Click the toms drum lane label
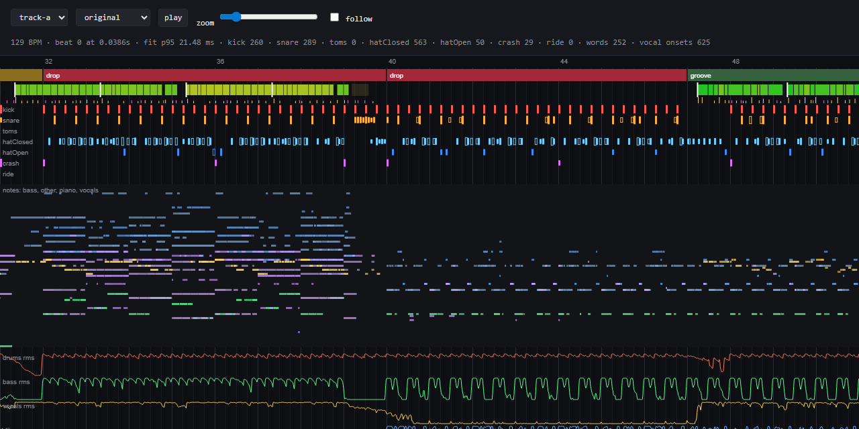Viewport: 859px width, 429px height. (x=10, y=131)
